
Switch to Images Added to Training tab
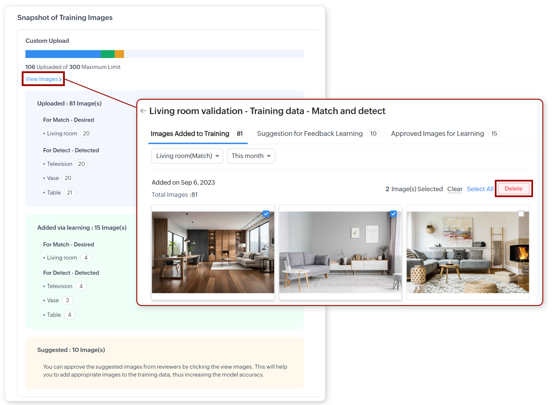click(190, 133)
